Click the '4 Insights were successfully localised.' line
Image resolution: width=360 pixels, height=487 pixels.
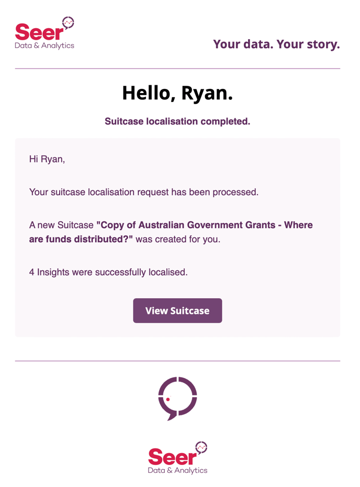(x=108, y=272)
